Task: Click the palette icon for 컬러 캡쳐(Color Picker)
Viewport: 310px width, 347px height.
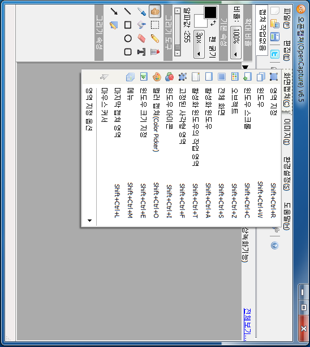Action: (157, 77)
